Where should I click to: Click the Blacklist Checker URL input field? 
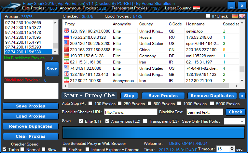[x=130, y=112]
